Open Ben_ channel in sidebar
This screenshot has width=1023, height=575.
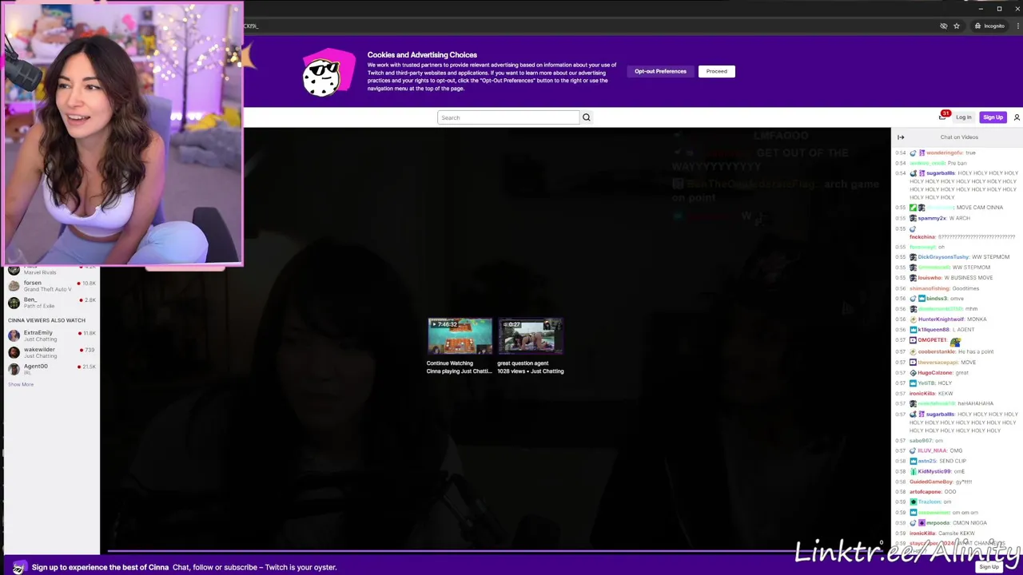coord(51,303)
